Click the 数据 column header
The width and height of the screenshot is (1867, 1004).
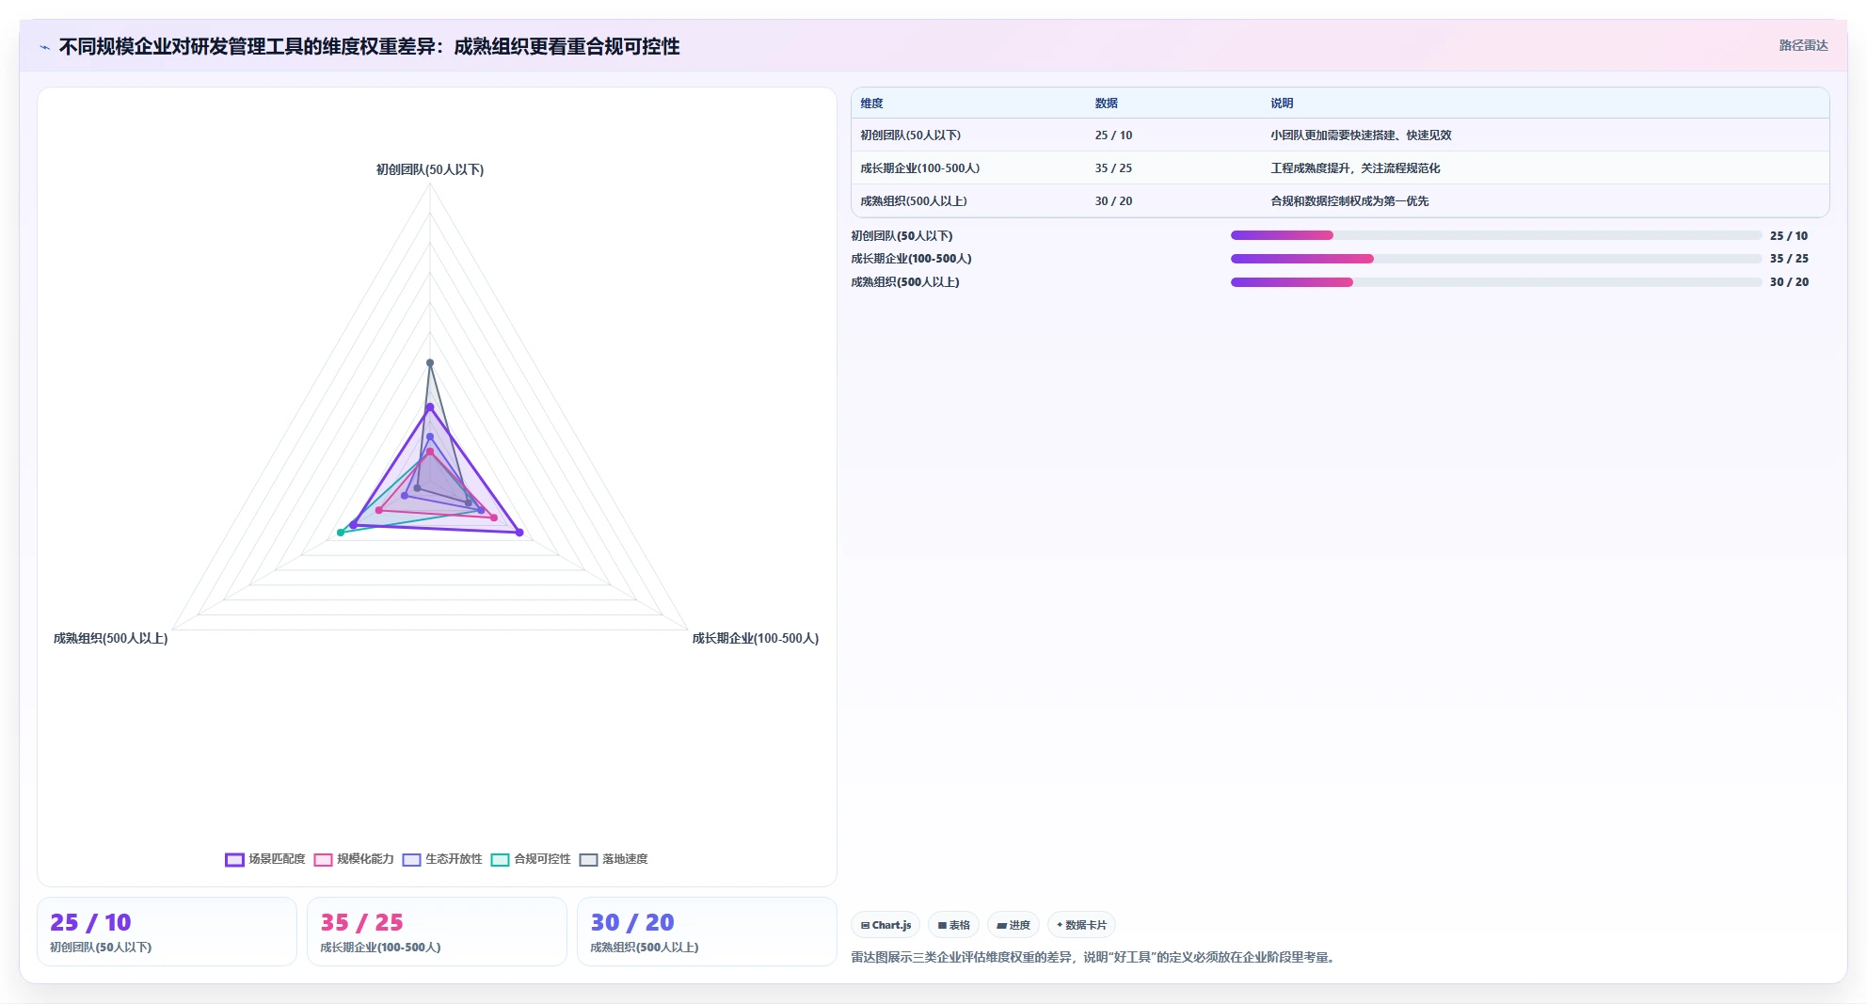(x=1106, y=104)
